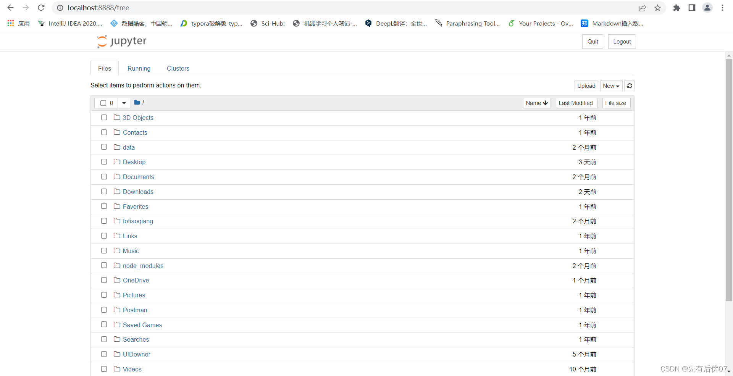The image size is (733, 376).
Task: Tick the select-all checkbox in list header
Action: click(x=103, y=103)
